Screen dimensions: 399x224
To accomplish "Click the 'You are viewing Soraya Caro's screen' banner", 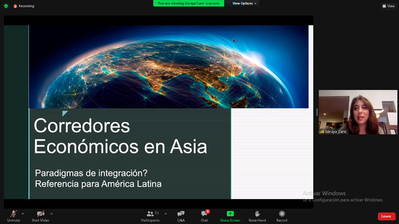I will point(188,3).
